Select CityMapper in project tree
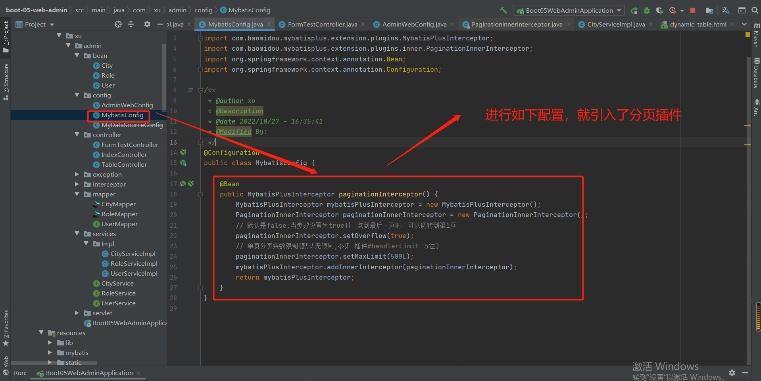The image size is (761, 381). point(118,204)
